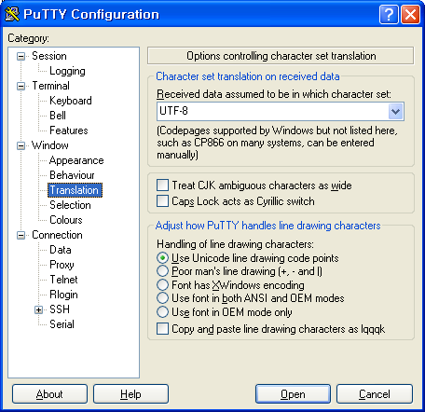Collapse the Session tree node
The image size is (425, 412).
(x=21, y=56)
